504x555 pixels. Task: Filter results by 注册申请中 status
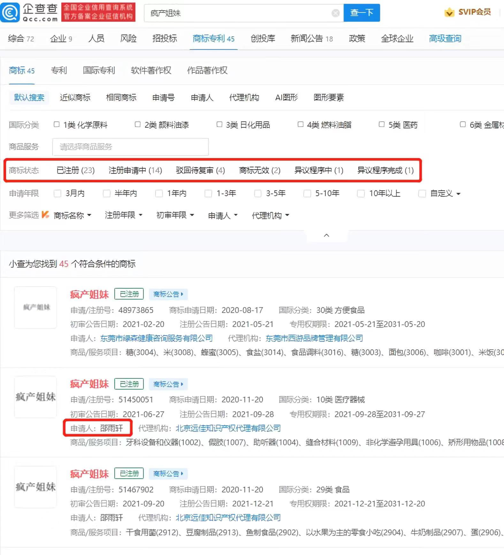(x=135, y=170)
